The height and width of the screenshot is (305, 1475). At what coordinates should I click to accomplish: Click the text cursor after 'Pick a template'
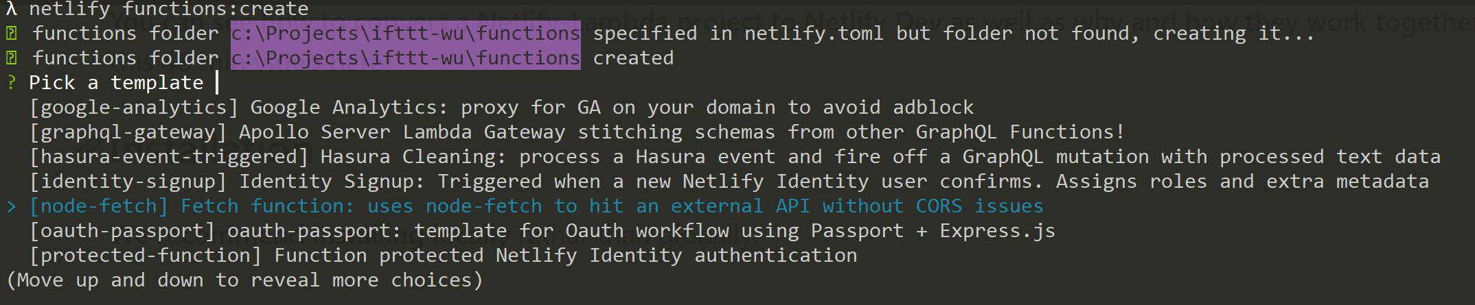click(x=217, y=83)
